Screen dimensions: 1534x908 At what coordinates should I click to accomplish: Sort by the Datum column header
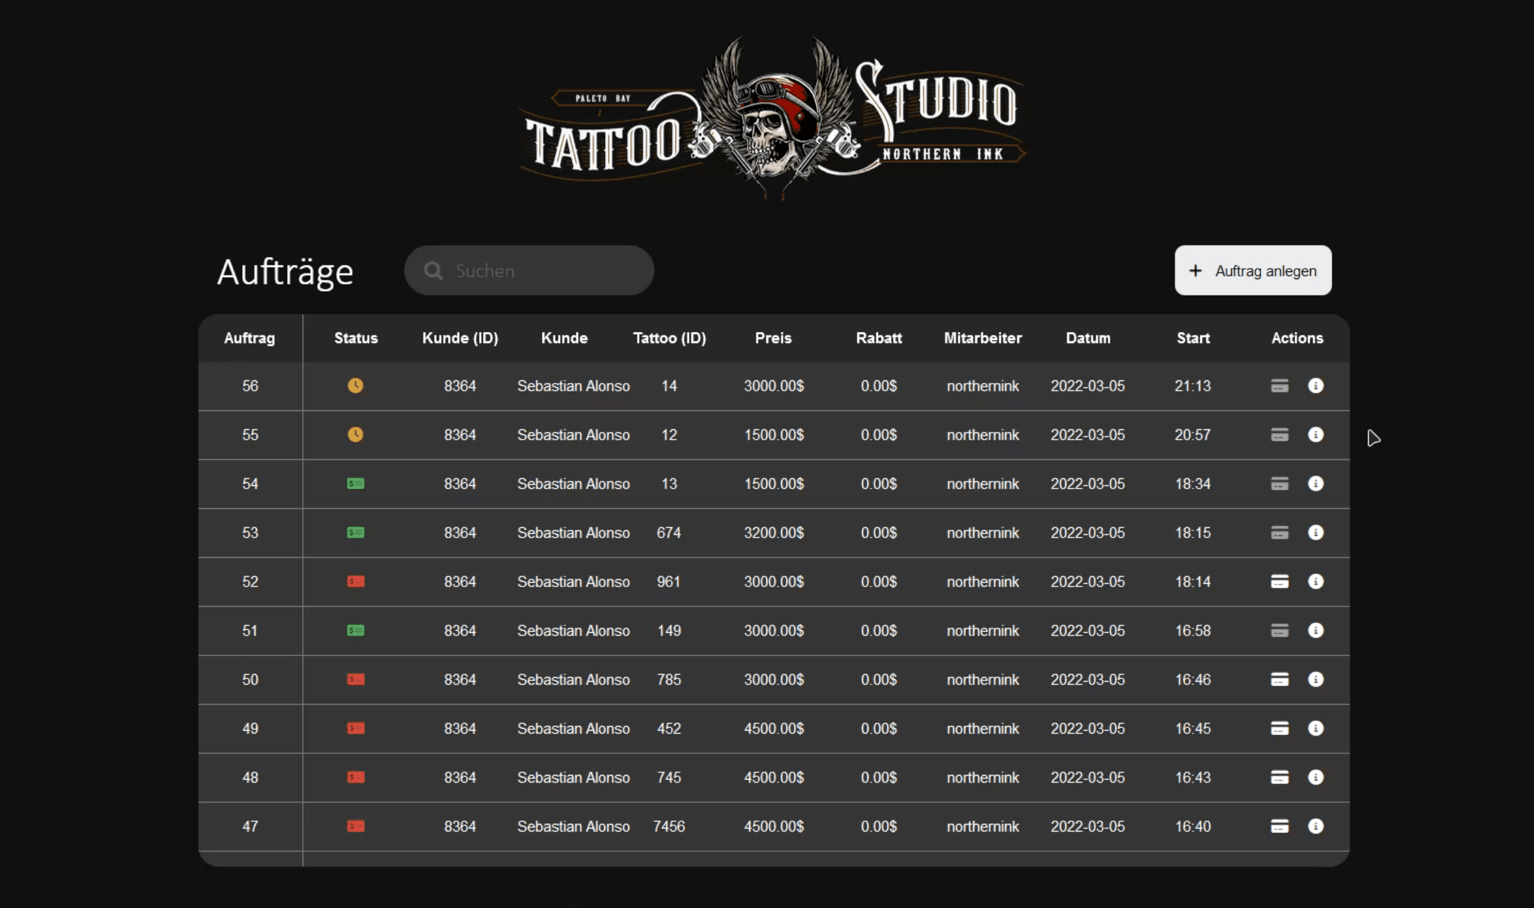pyautogui.click(x=1088, y=338)
